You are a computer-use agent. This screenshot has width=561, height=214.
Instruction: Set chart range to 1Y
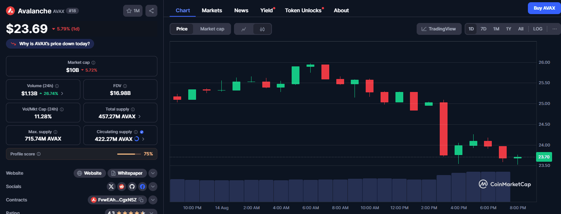(509, 29)
